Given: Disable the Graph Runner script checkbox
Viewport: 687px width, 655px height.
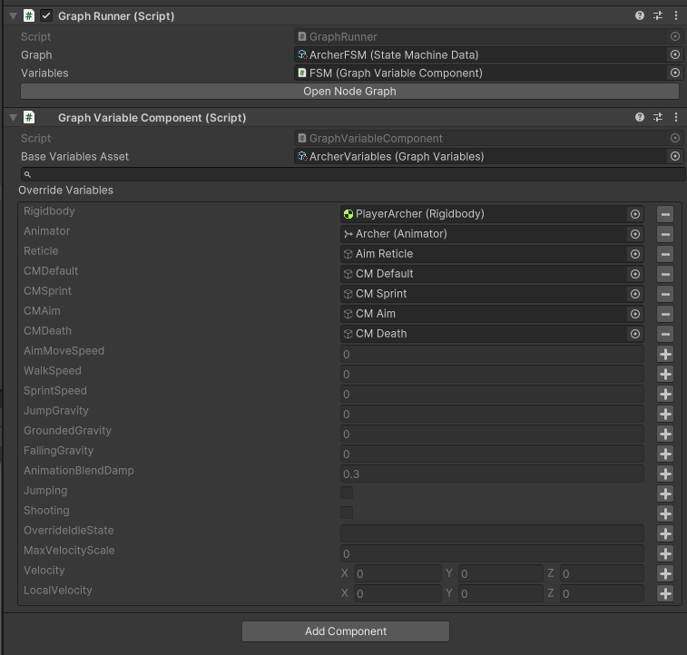Looking at the screenshot, I should point(46,16).
